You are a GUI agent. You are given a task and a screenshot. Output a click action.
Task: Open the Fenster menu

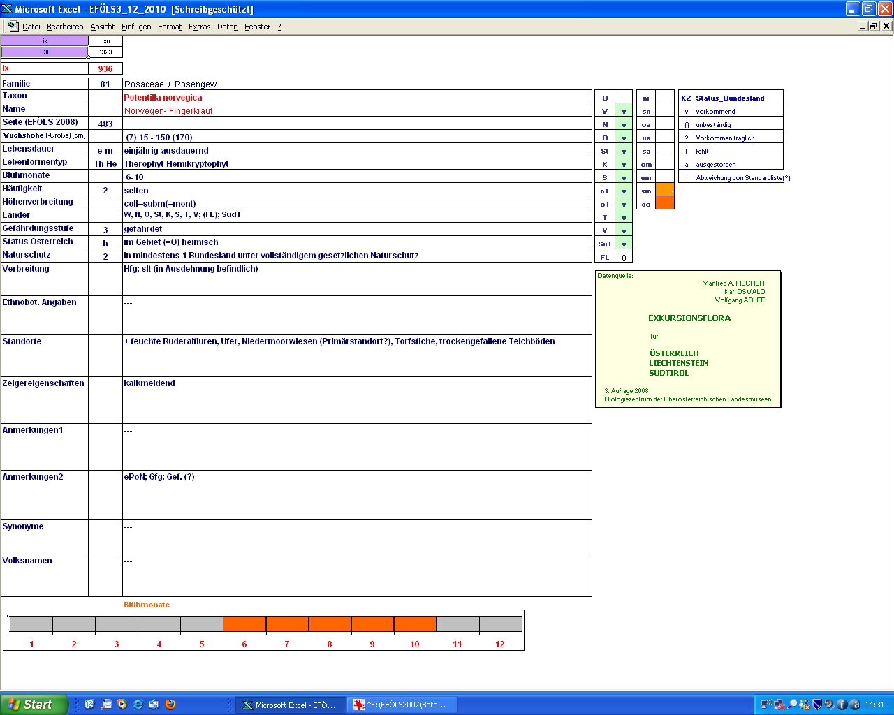tap(257, 27)
